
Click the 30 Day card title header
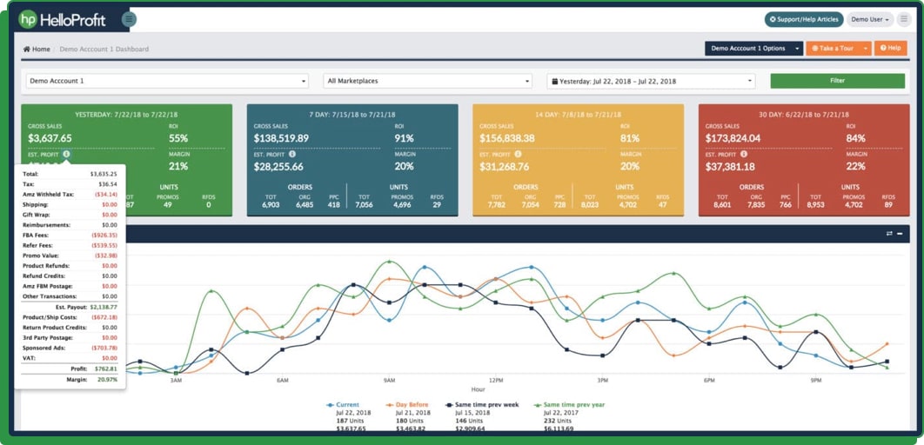click(x=804, y=115)
